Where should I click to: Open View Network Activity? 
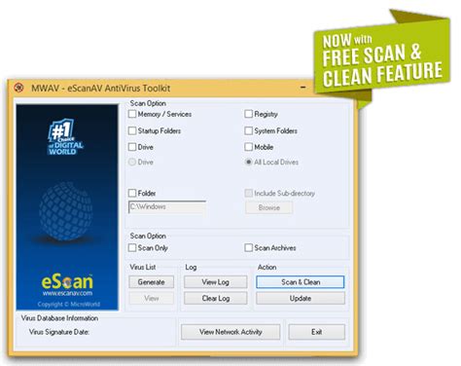point(230,332)
